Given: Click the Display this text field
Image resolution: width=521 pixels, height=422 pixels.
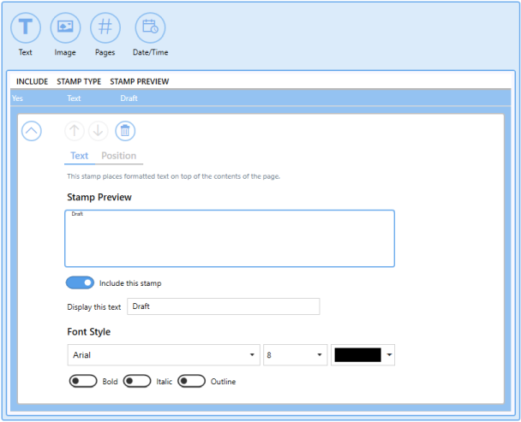Looking at the screenshot, I should pyautogui.click(x=224, y=306).
